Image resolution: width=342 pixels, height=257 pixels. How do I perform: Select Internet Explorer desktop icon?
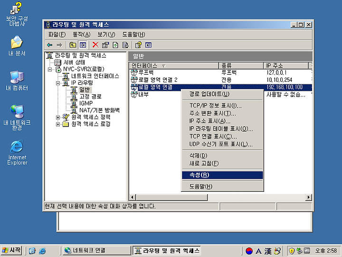click(x=17, y=153)
